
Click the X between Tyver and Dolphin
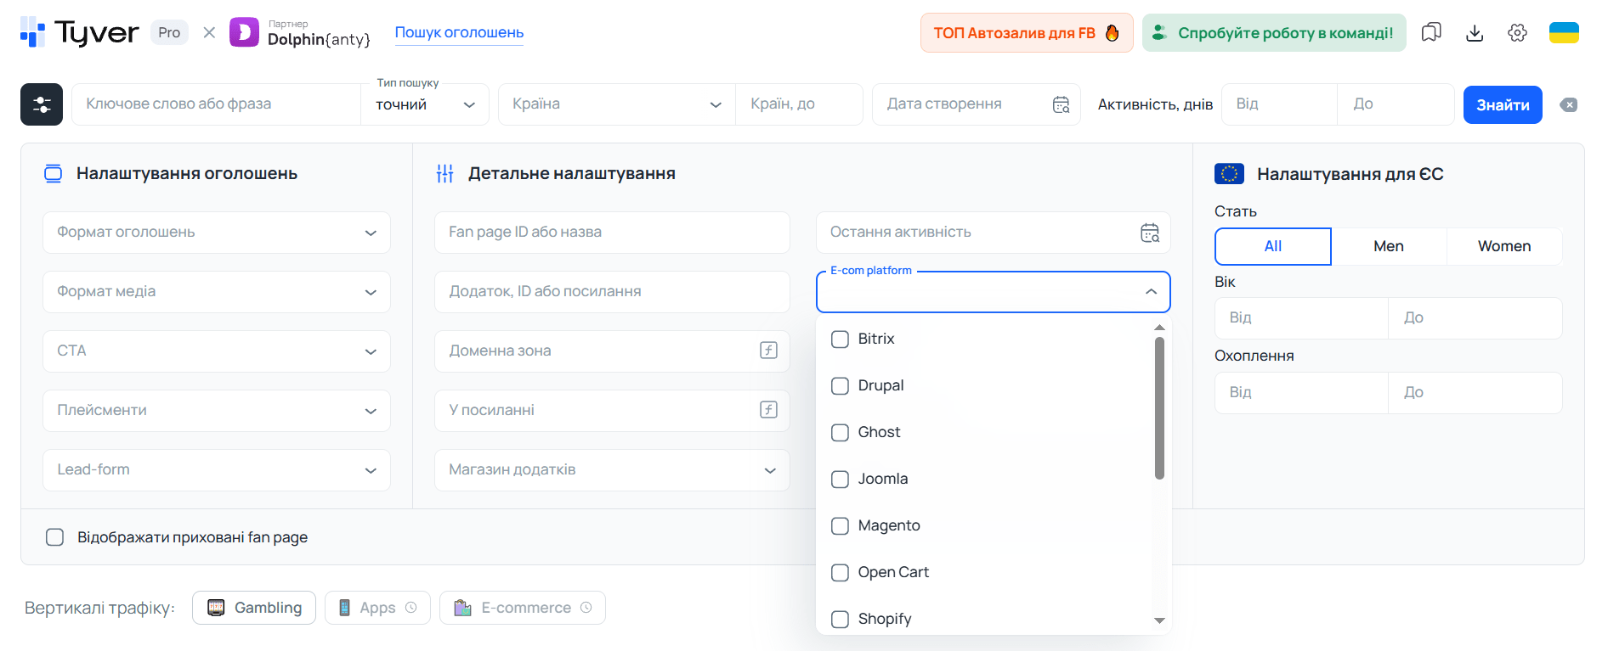(209, 32)
